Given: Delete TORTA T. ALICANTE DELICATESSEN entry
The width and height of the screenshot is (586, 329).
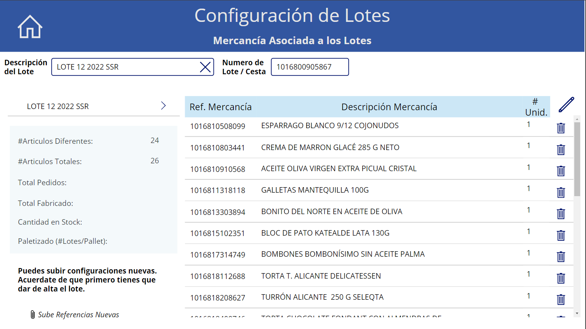Looking at the screenshot, I should pyautogui.click(x=561, y=278).
